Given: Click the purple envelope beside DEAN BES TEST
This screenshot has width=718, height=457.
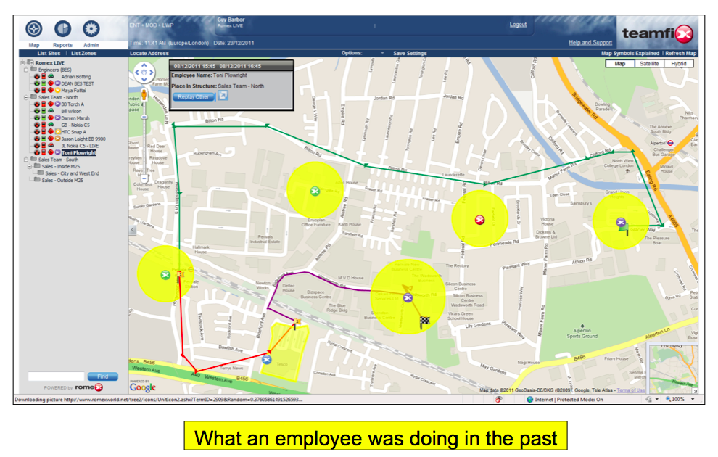Looking at the screenshot, I should (58, 83).
